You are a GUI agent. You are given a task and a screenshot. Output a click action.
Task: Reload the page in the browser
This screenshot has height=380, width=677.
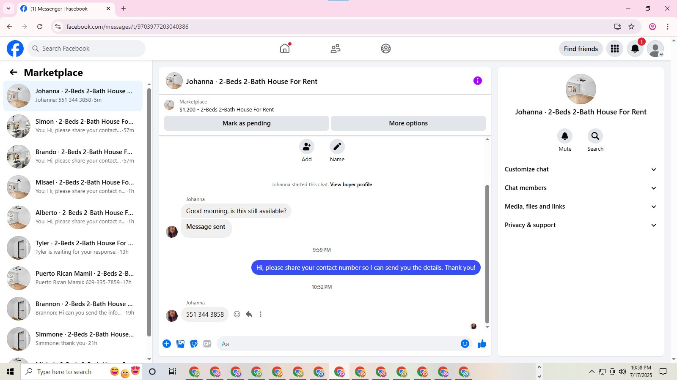click(40, 27)
